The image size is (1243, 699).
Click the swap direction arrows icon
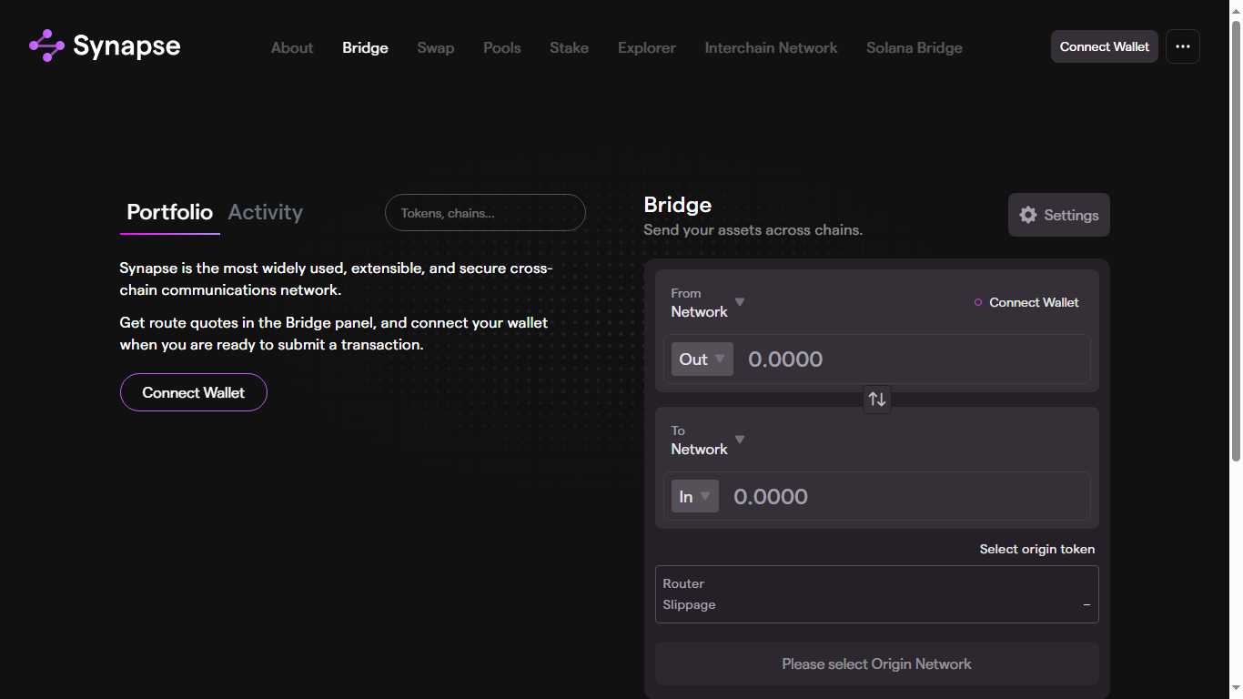876,400
